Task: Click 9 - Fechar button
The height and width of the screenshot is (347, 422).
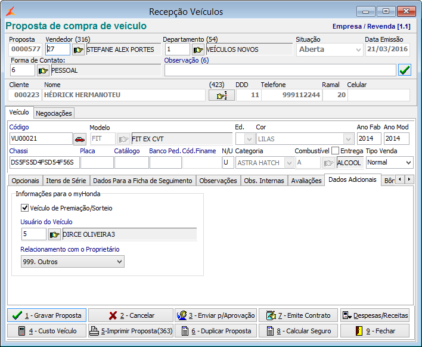Action: tap(375, 331)
